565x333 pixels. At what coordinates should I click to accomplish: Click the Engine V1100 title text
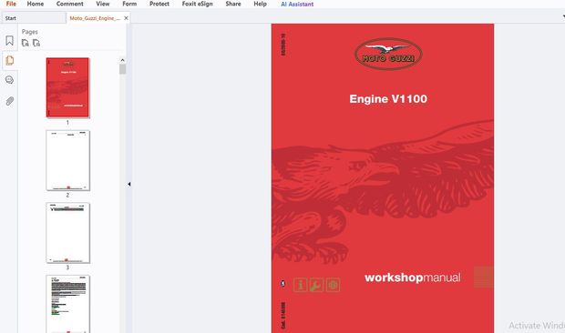click(x=388, y=99)
